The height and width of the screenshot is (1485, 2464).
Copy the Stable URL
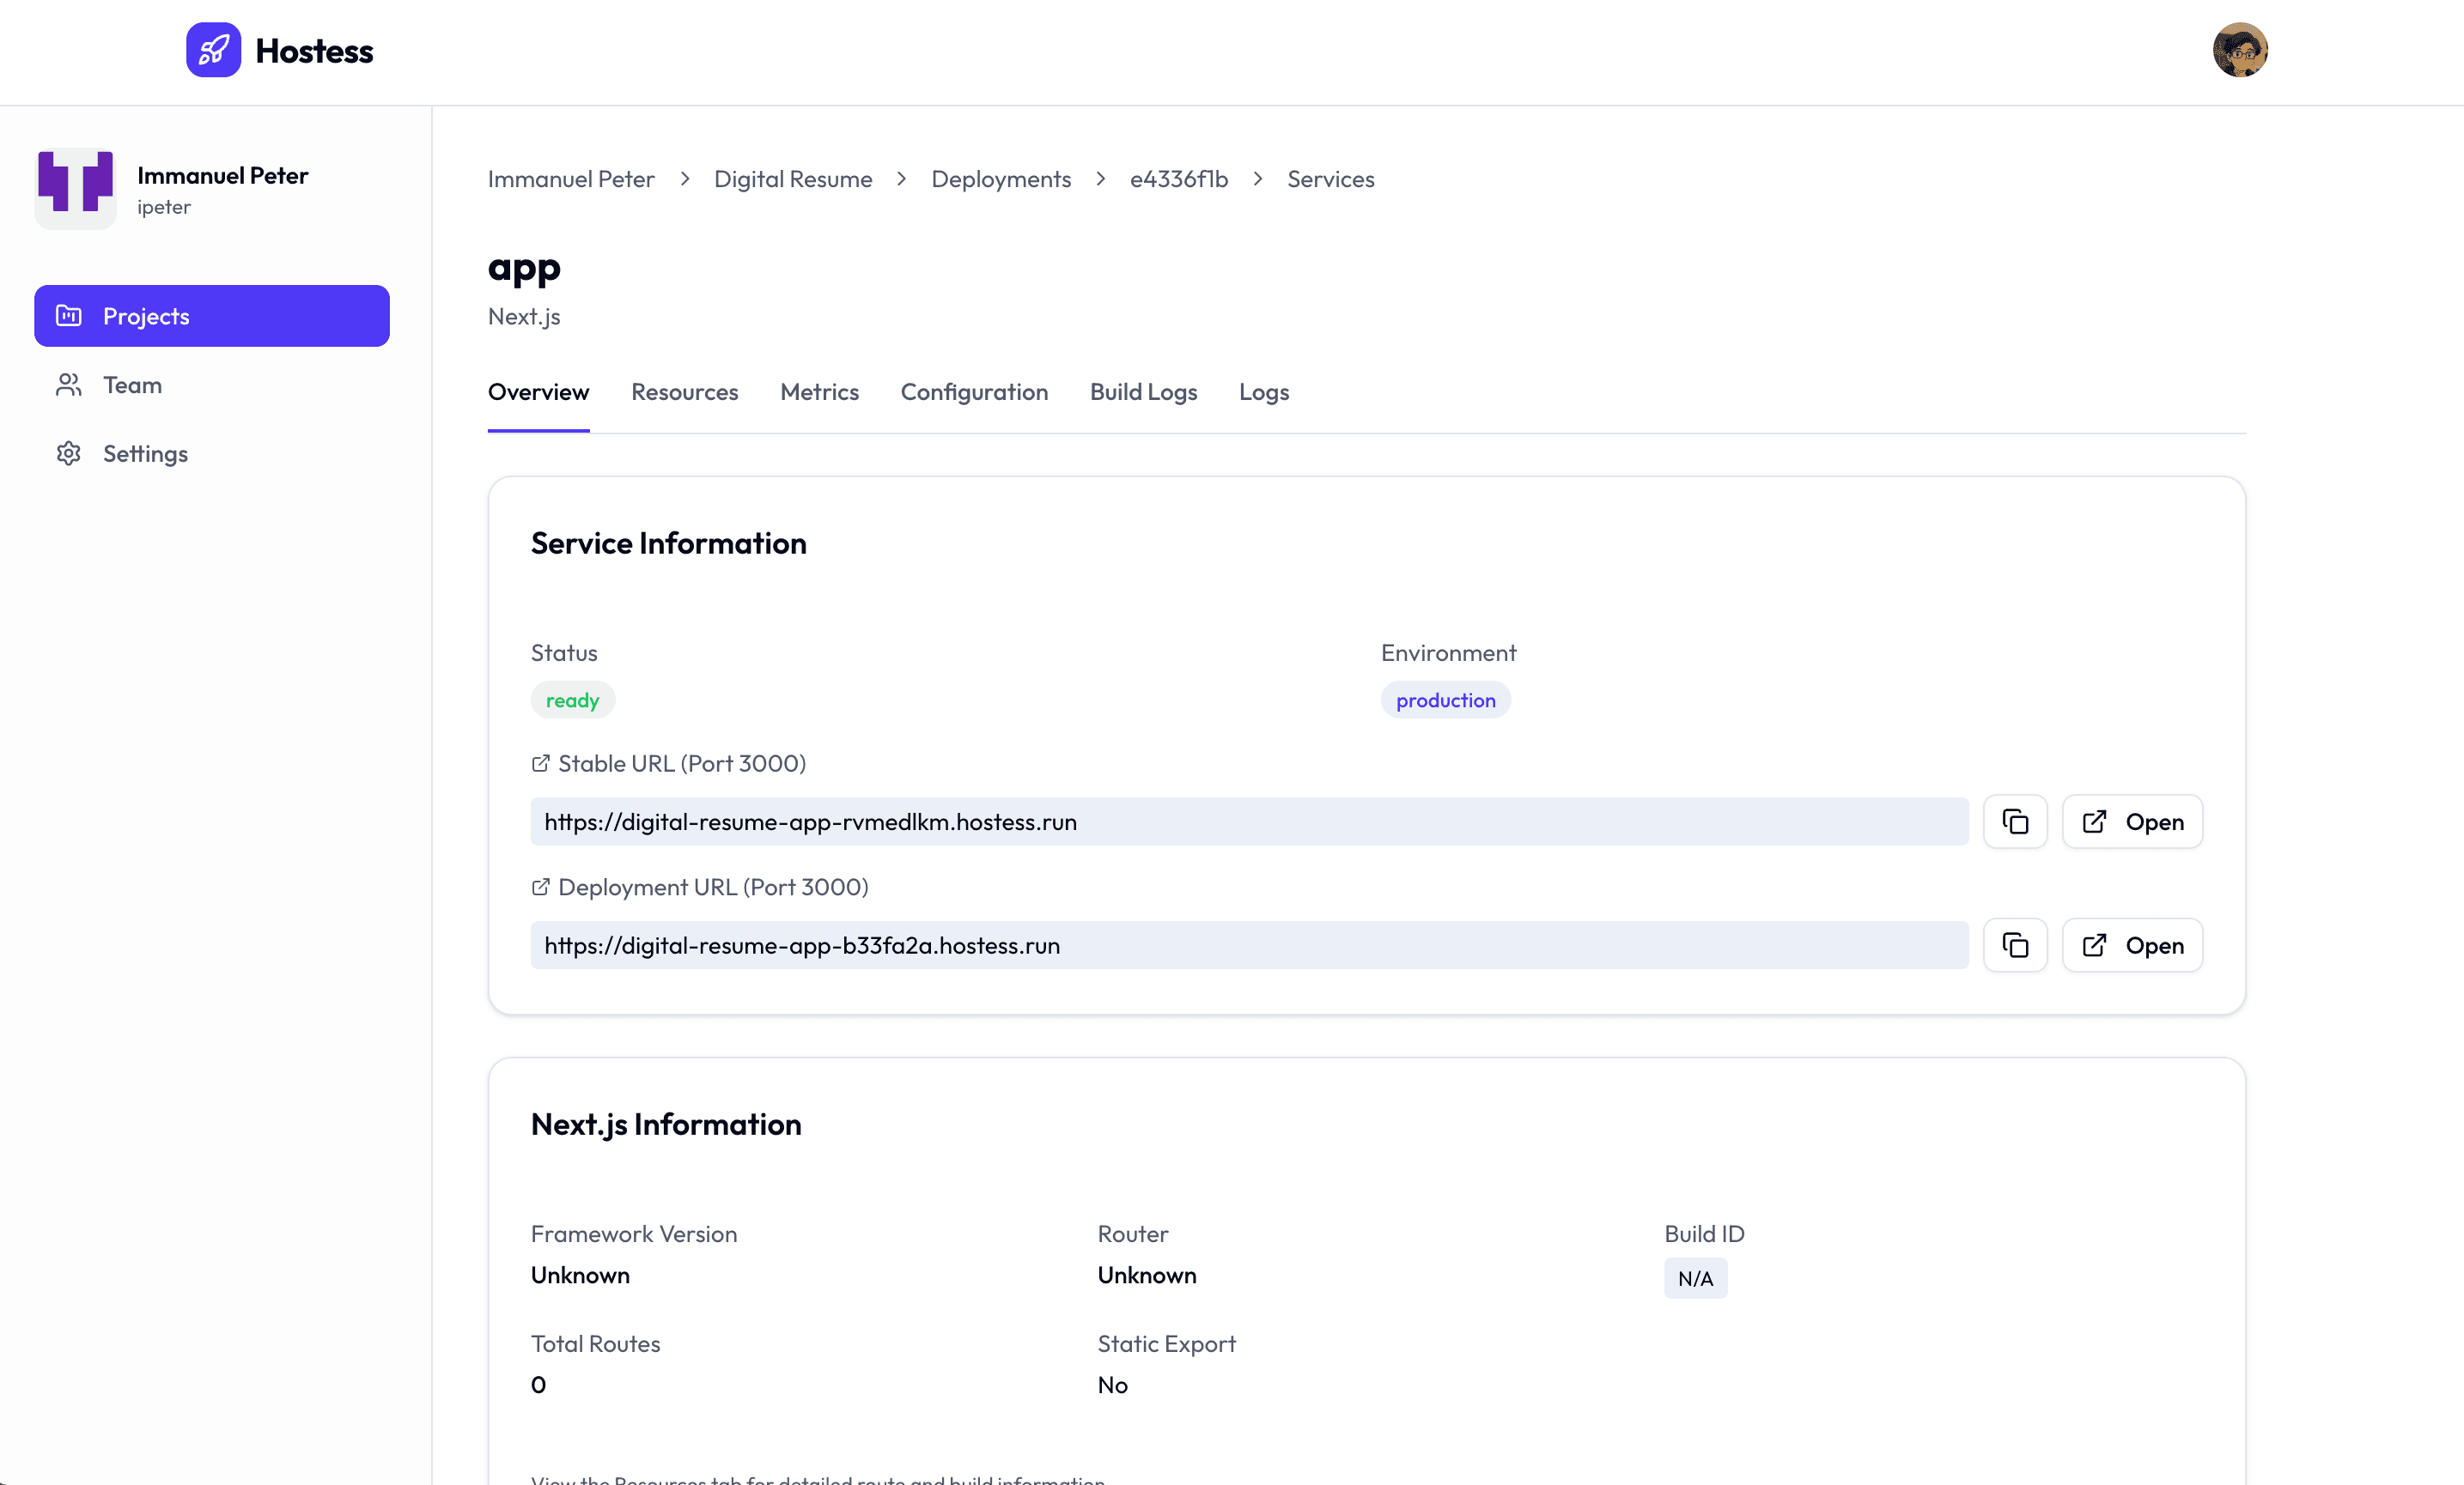tap(2015, 821)
